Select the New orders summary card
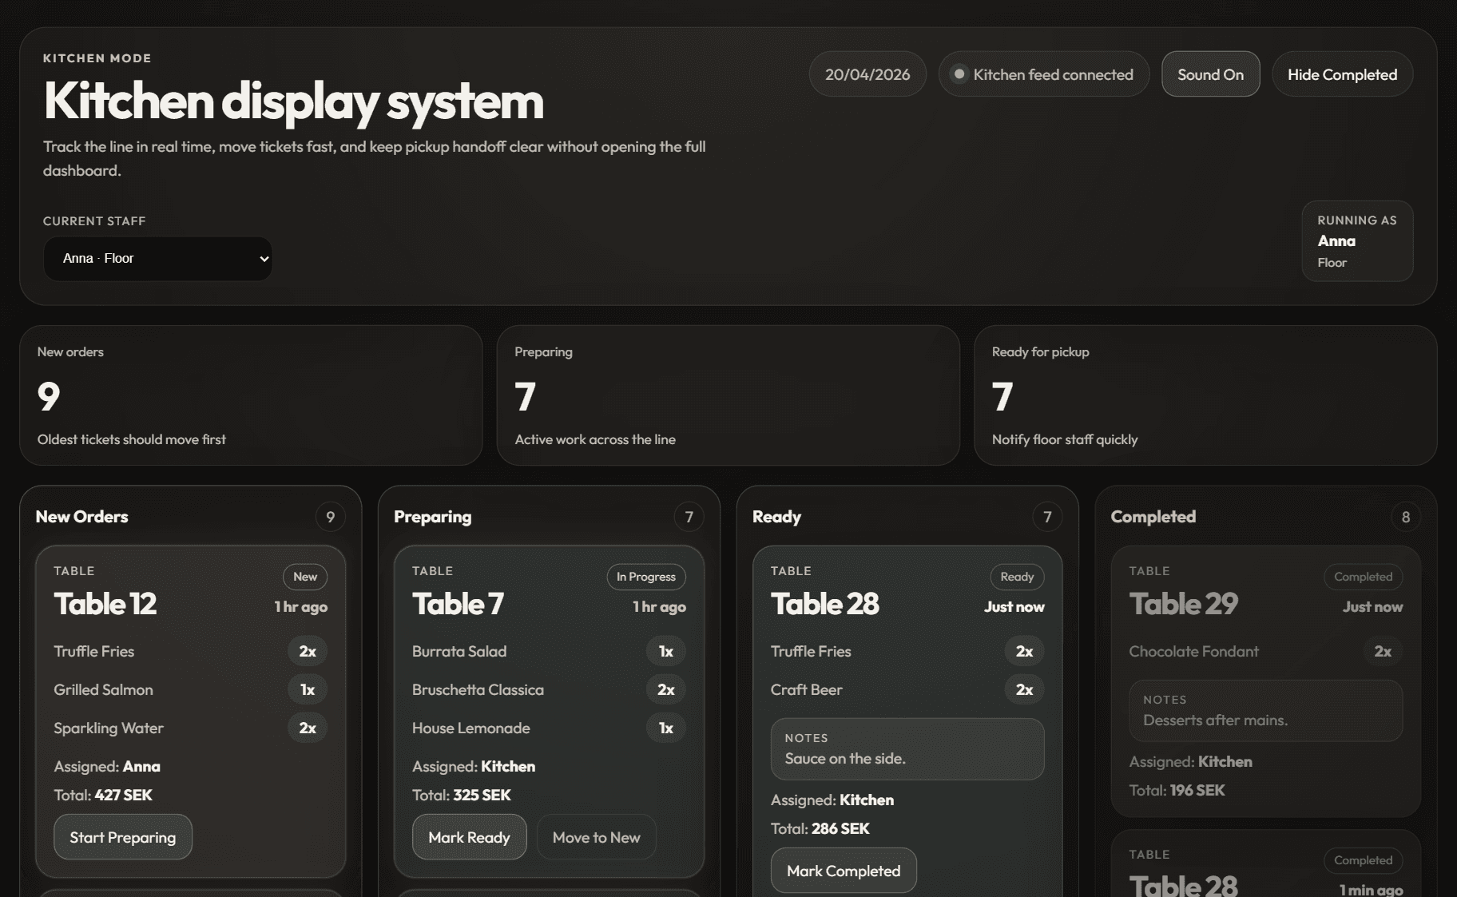 tap(252, 396)
